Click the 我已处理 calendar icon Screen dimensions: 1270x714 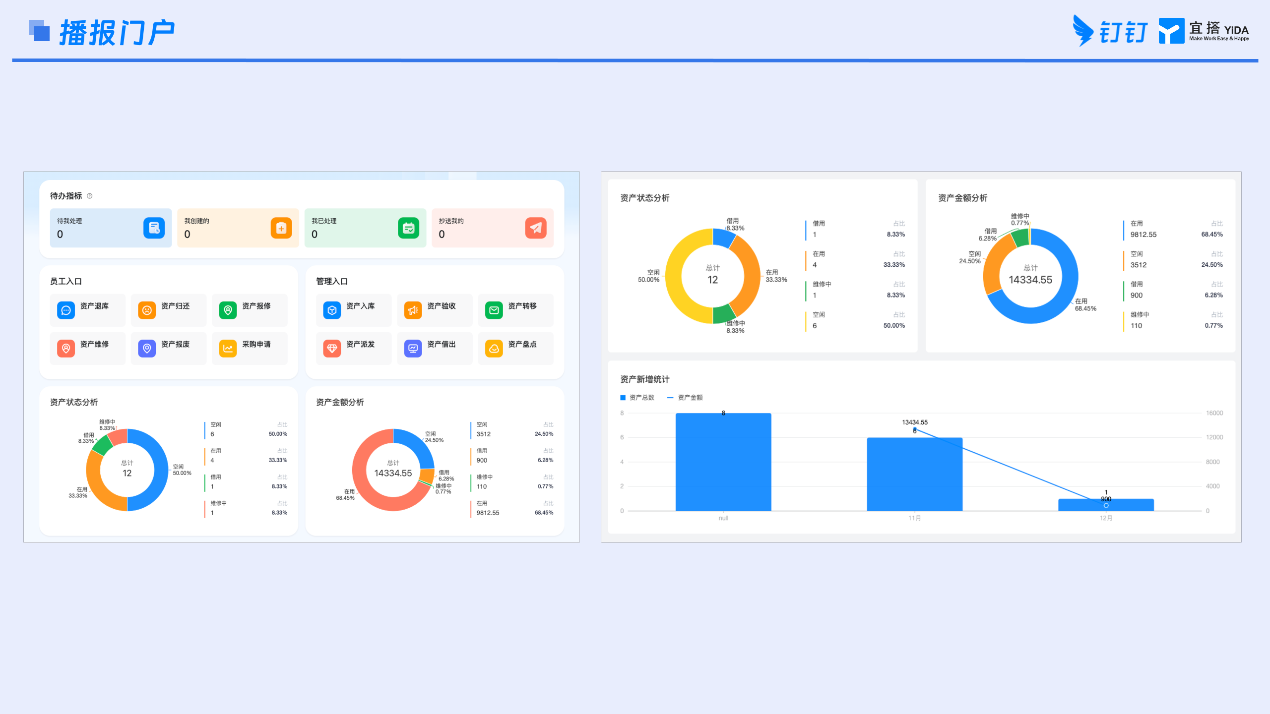pyautogui.click(x=409, y=228)
